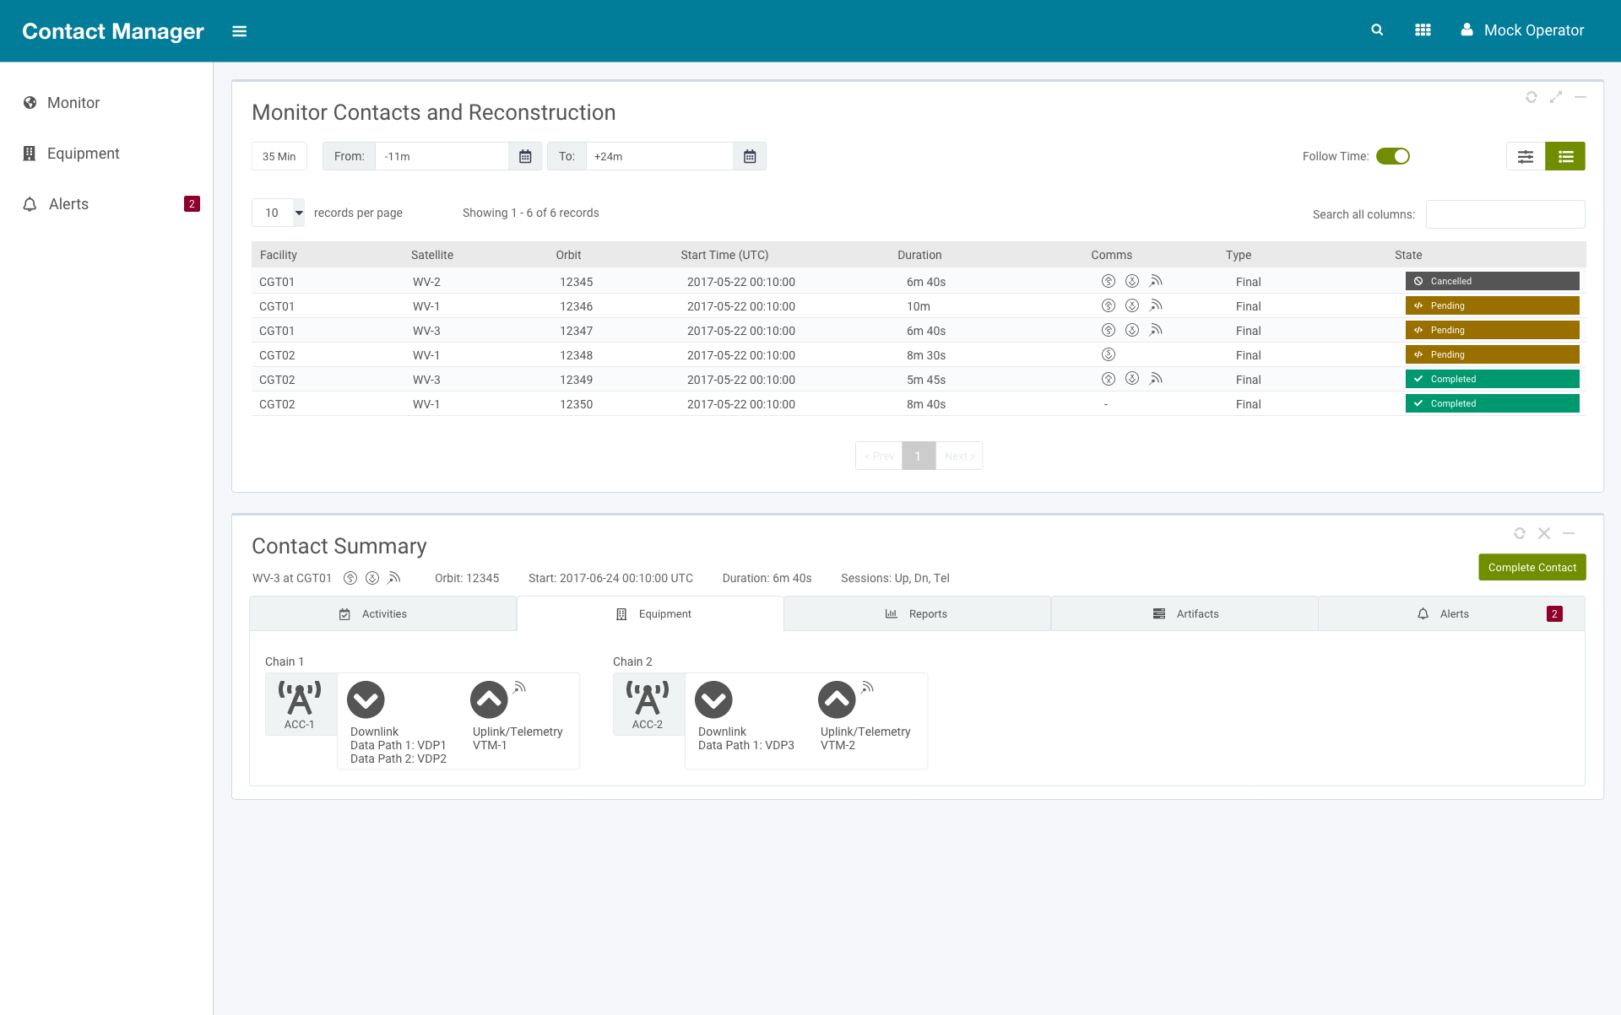The width and height of the screenshot is (1621, 1015).
Task: Select the ACC-1 antenna icon
Action: (x=300, y=698)
